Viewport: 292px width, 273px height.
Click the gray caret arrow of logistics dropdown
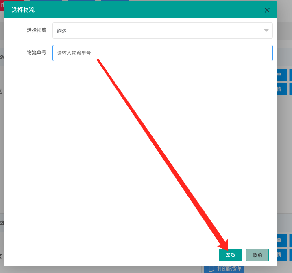coord(266,31)
